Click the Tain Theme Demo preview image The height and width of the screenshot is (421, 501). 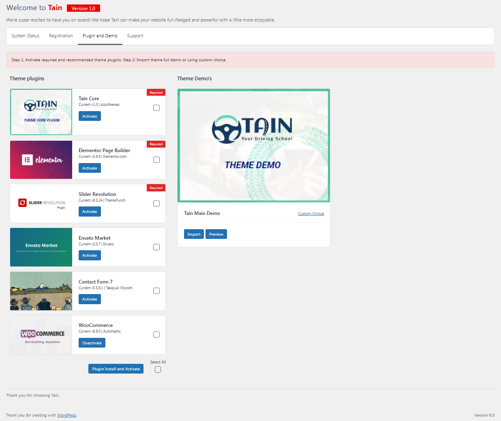coord(253,146)
